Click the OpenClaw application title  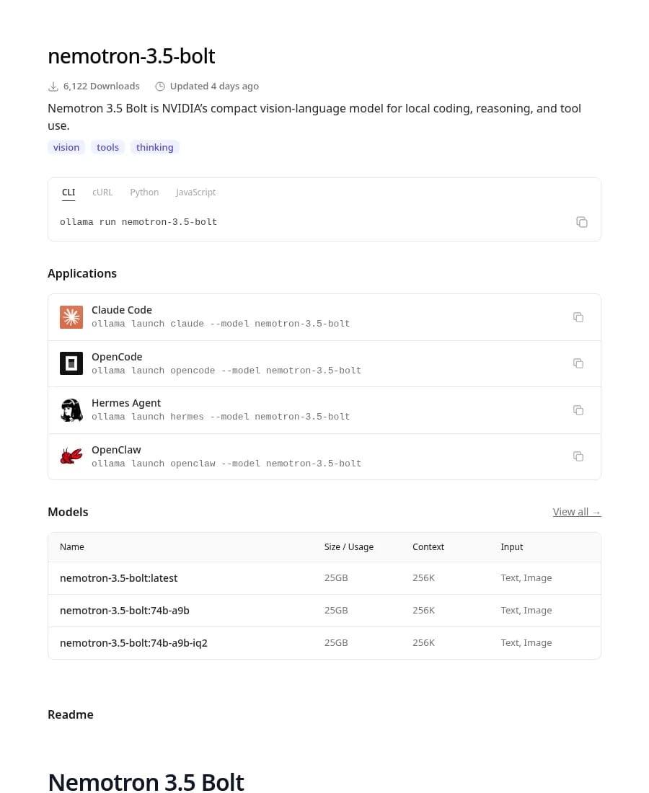point(116,450)
